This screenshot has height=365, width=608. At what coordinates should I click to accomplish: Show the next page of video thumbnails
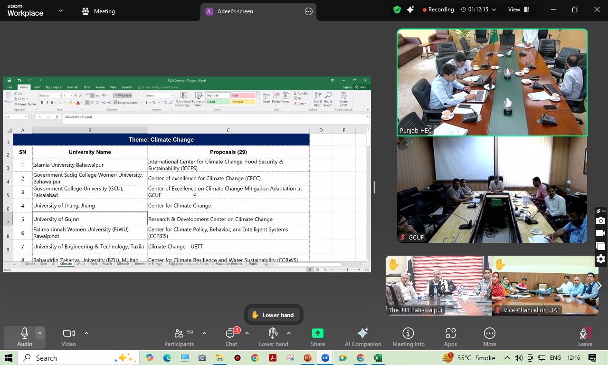click(x=599, y=286)
